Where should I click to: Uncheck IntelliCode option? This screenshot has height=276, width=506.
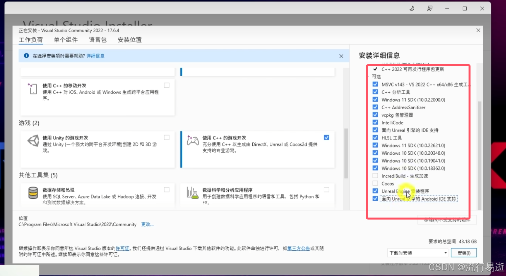pyautogui.click(x=375, y=122)
